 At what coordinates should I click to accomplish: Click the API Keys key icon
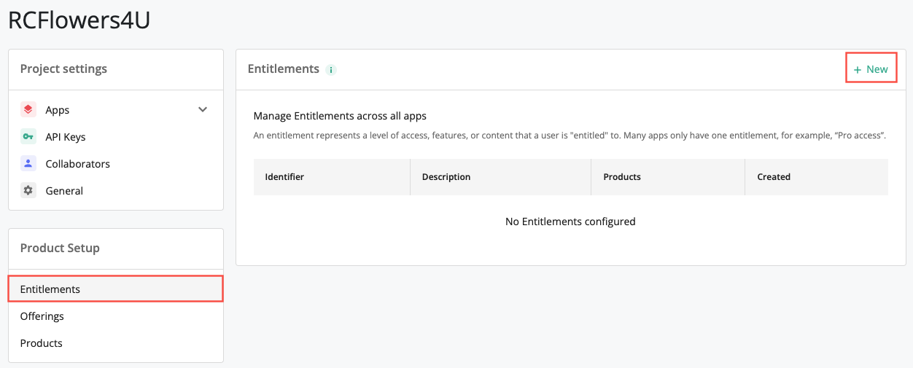28,137
